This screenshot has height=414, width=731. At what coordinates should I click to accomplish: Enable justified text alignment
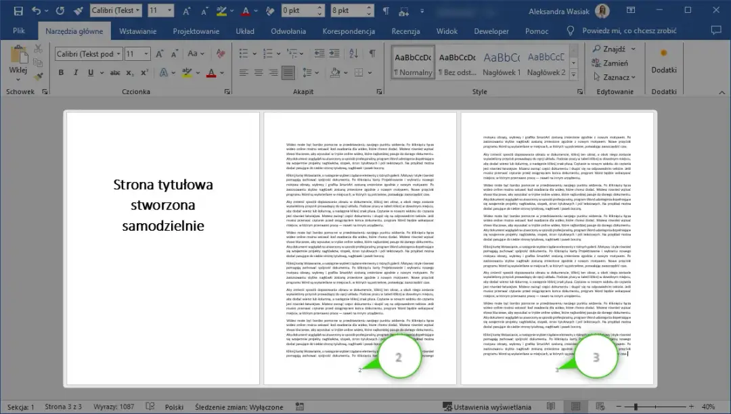[288, 72]
